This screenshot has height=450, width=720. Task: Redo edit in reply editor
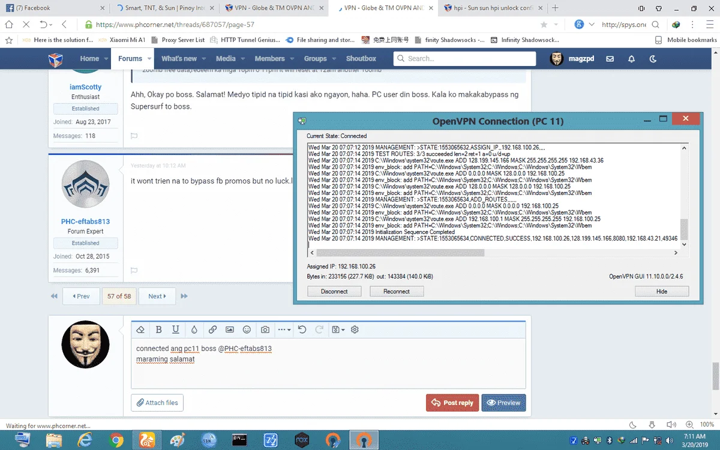coord(319,329)
